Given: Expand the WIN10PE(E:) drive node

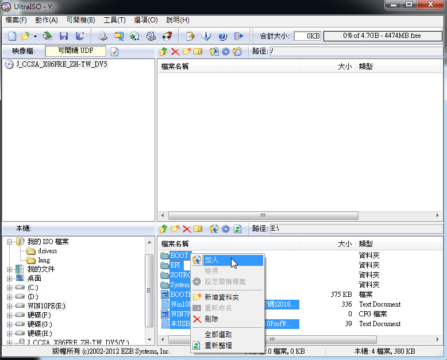Looking at the screenshot, I should tap(9, 306).
